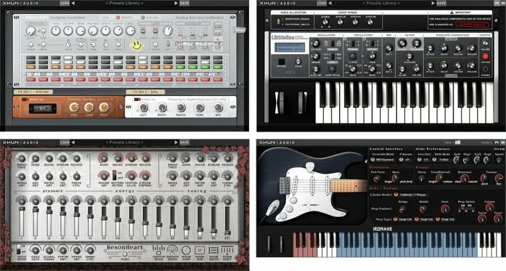Image resolution: width=506 pixels, height=271 pixels.
Task: Open the Controller Mode MIDI Keyboard dropdown
Action: (383, 160)
